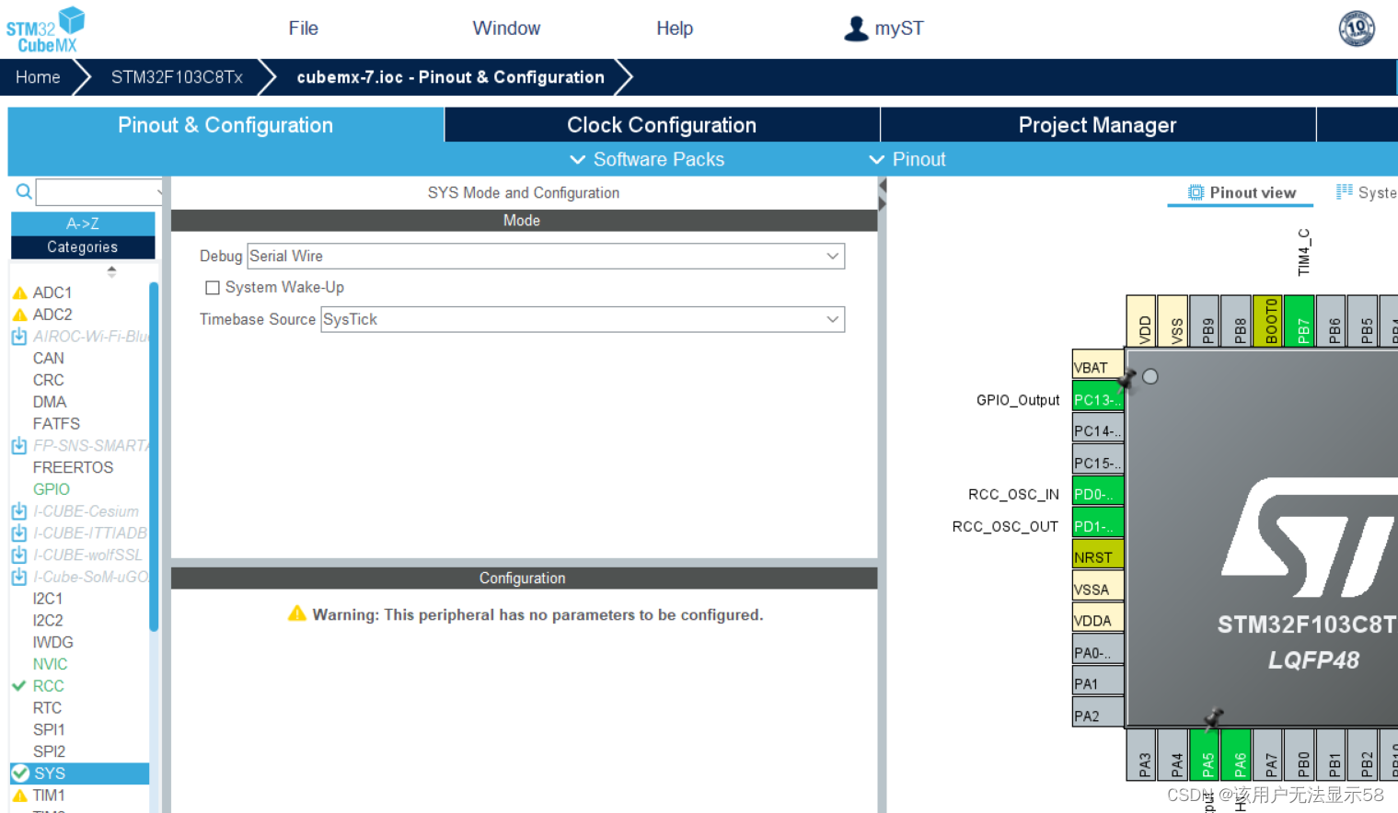
Task: Select IWDG in the peripheral list
Action: pyautogui.click(x=52, y=642)
